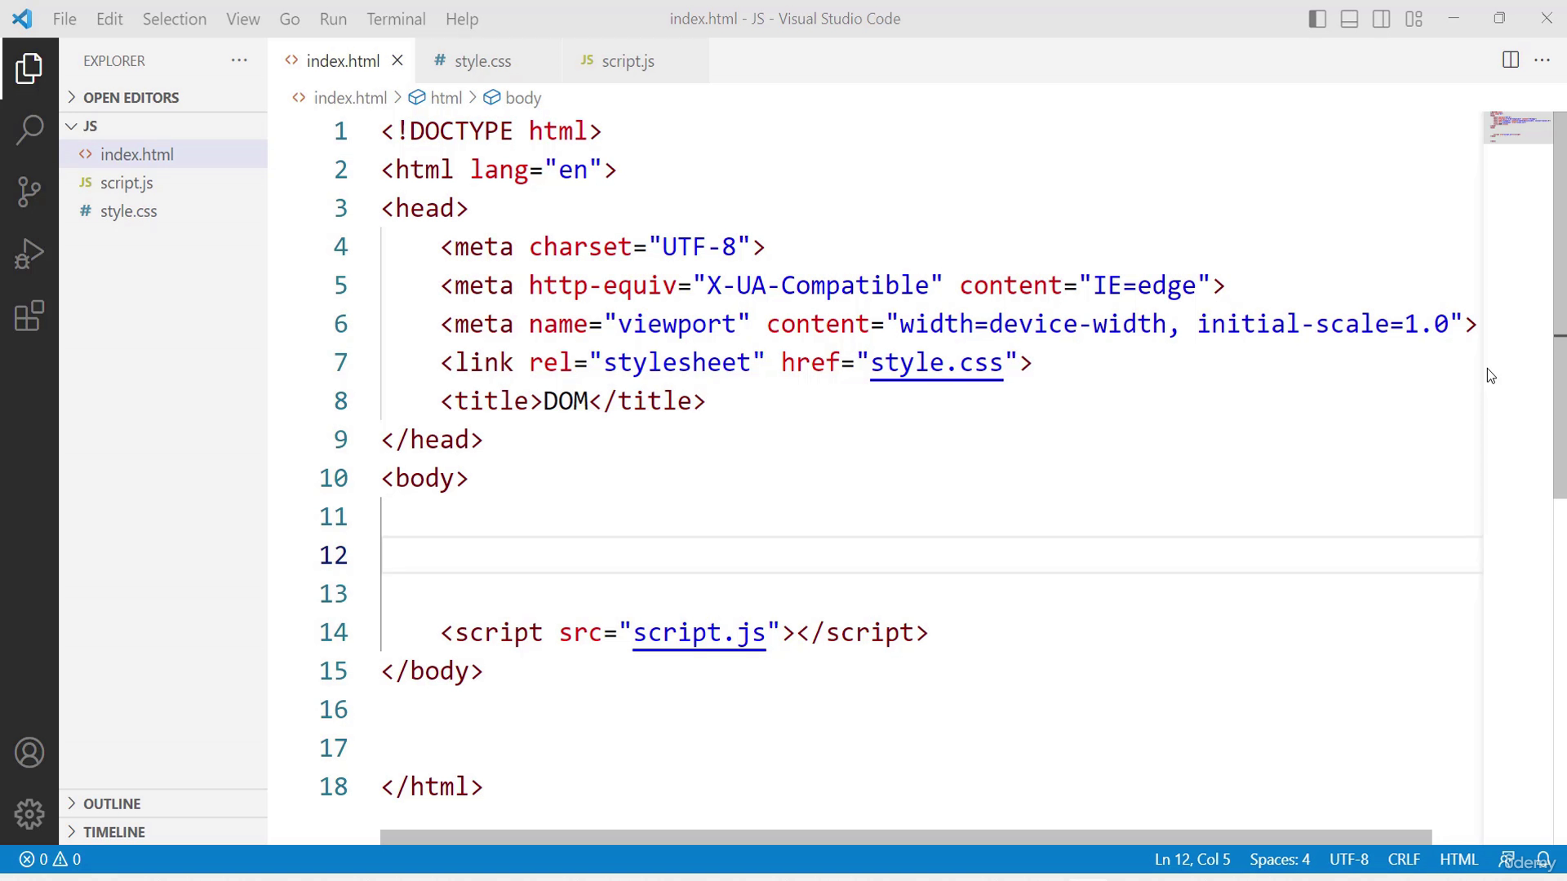Open the Accounts menu icon
The width and height of the screenshot is (1567, 881).
coord(29,752)
